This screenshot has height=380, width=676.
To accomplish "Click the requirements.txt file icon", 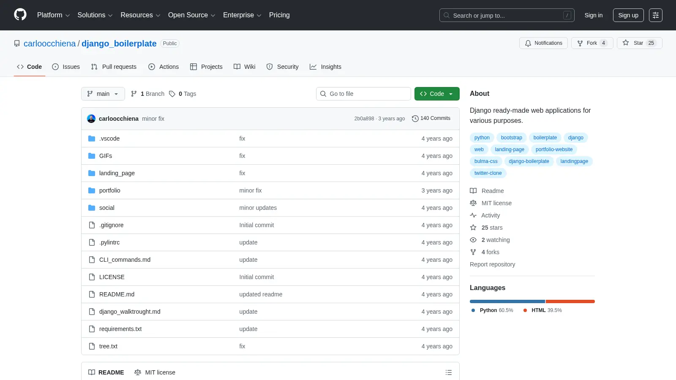I will click(x=92, y=329).
